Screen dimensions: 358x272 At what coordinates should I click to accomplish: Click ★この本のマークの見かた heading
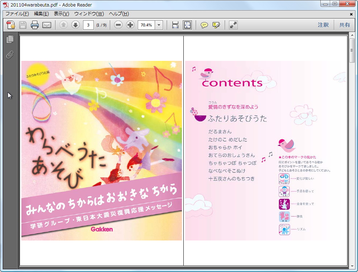(297, 157)
